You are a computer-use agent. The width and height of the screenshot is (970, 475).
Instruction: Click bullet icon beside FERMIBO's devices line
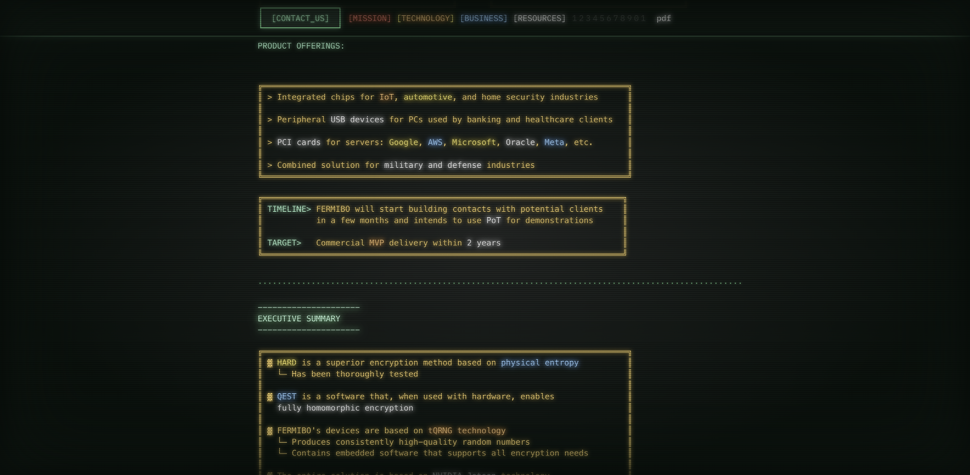[x=270, y=431]
